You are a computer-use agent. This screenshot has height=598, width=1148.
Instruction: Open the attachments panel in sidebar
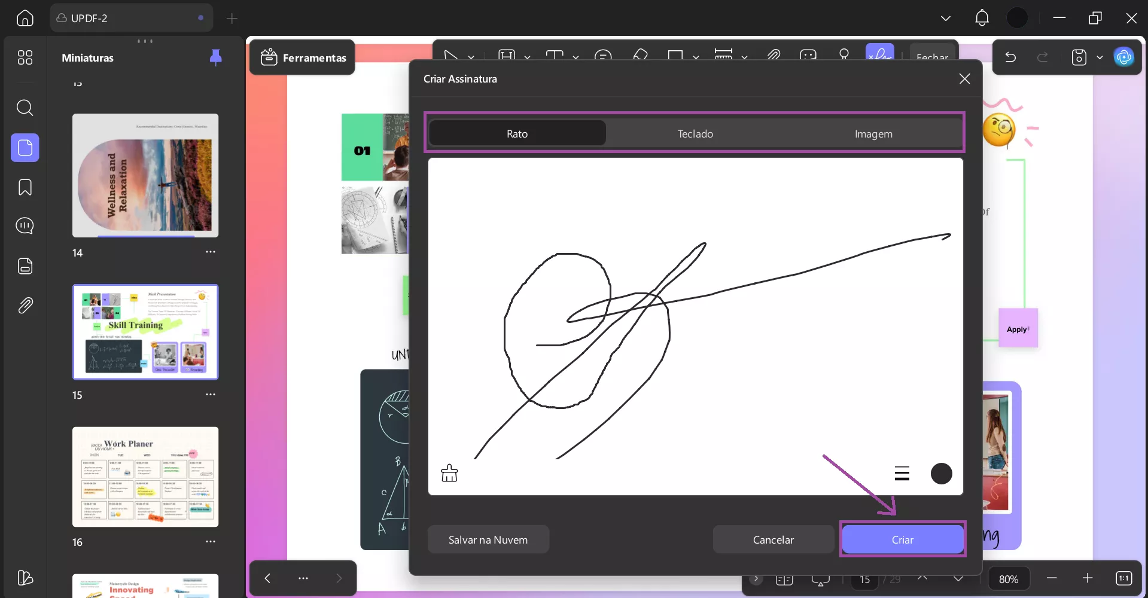pos(25,306)
